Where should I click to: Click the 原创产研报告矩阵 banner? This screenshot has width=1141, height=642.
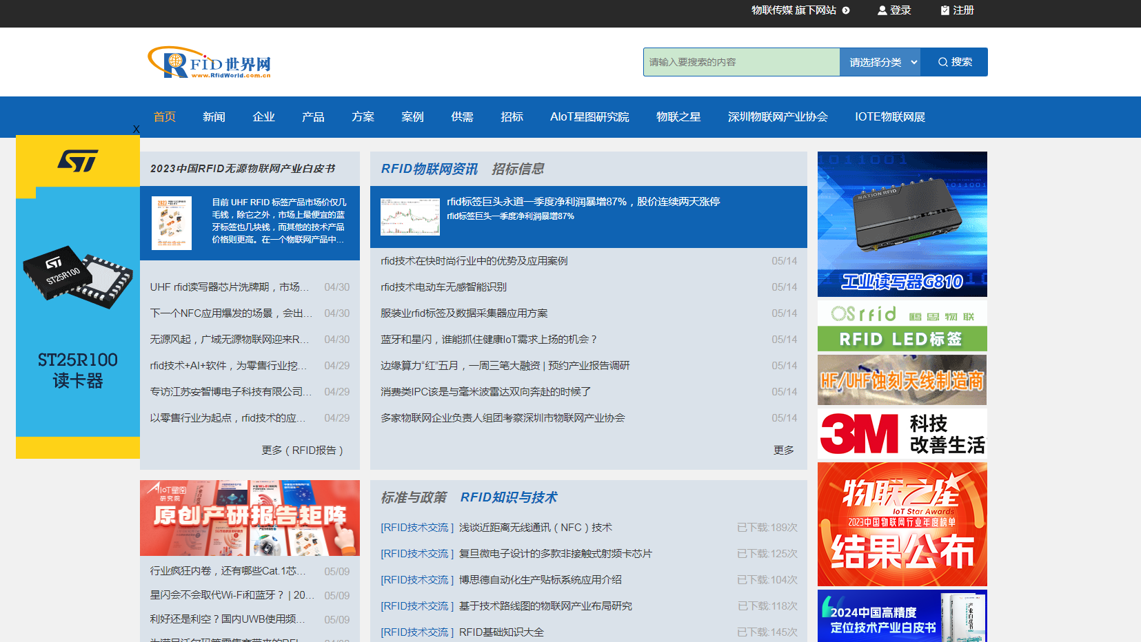(x=250, y=518)
